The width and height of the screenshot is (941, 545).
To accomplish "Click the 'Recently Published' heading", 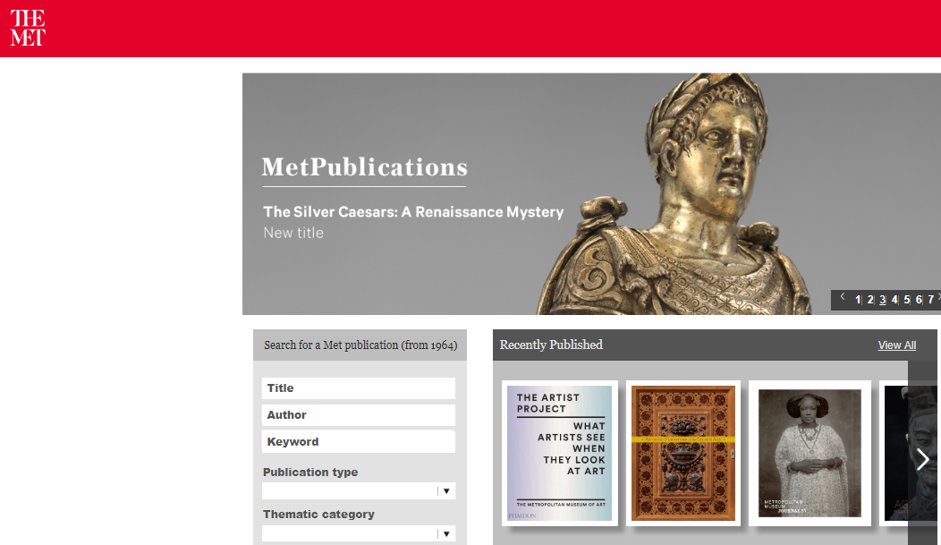I will tap(551, 345).
